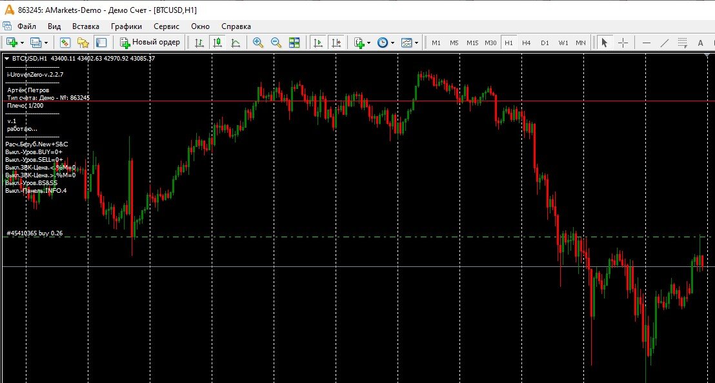Select the M5 timeframe
The image size is (715, 383).
[454, 43]
